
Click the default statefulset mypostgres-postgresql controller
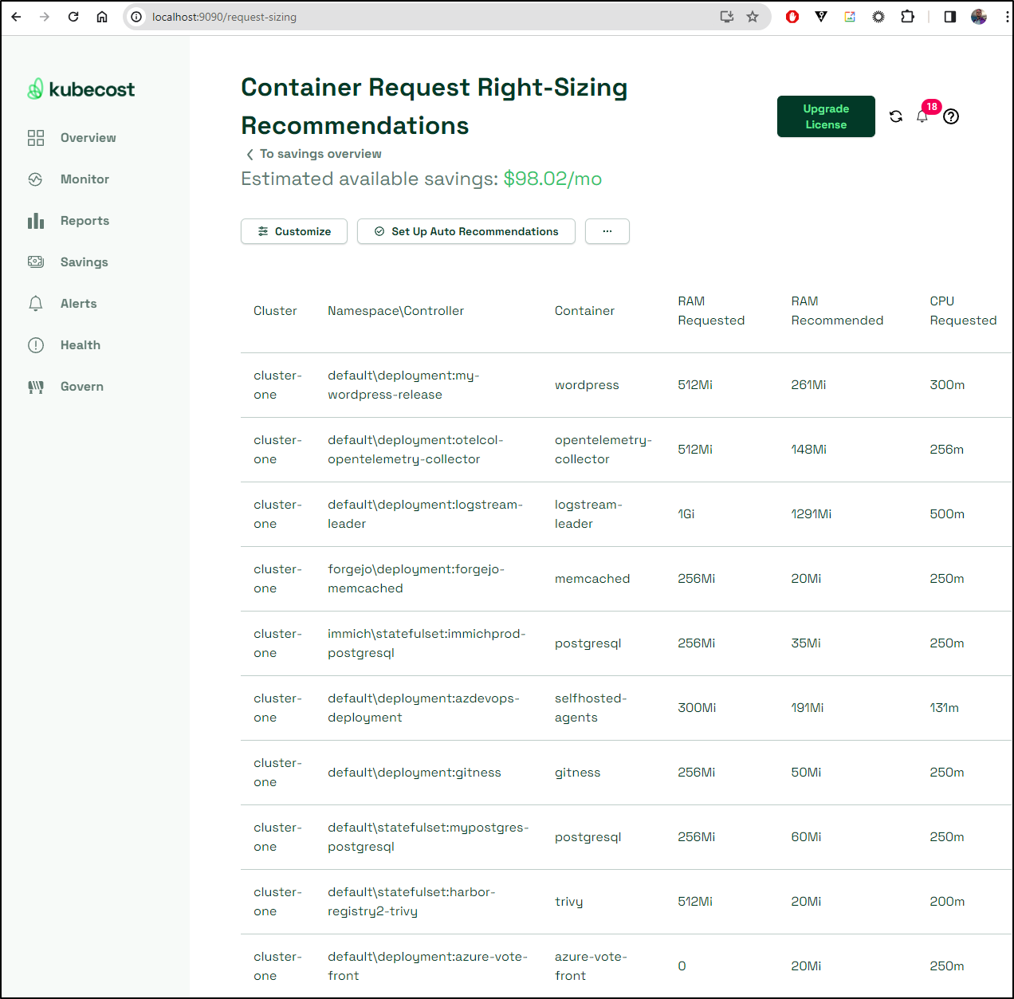point(428,837)
